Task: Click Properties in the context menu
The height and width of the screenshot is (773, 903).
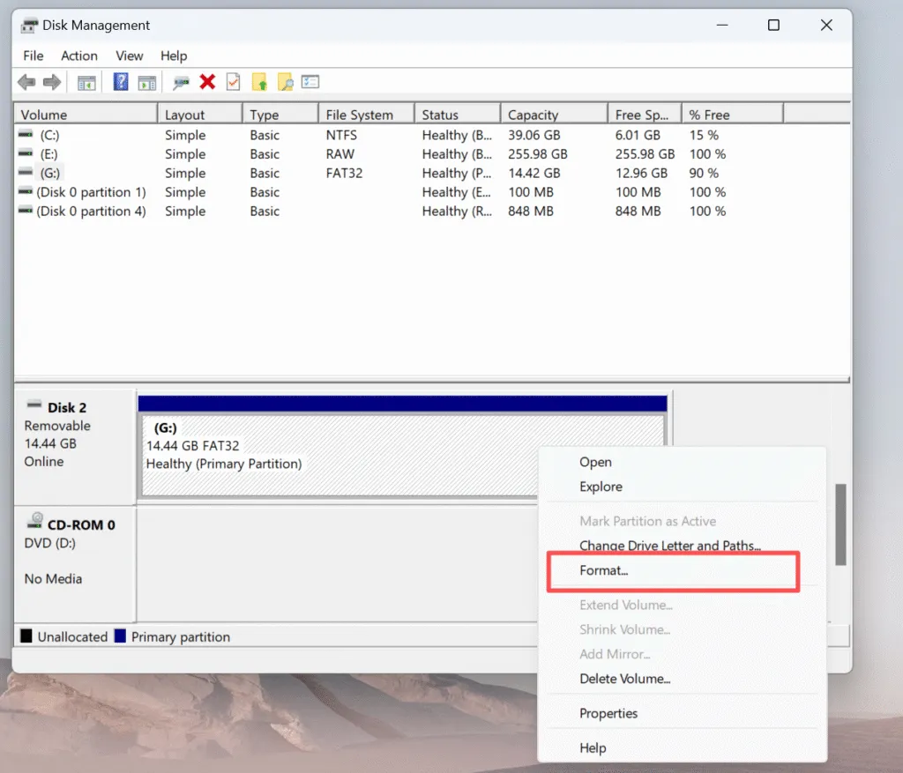Action: tap(608, 713)
